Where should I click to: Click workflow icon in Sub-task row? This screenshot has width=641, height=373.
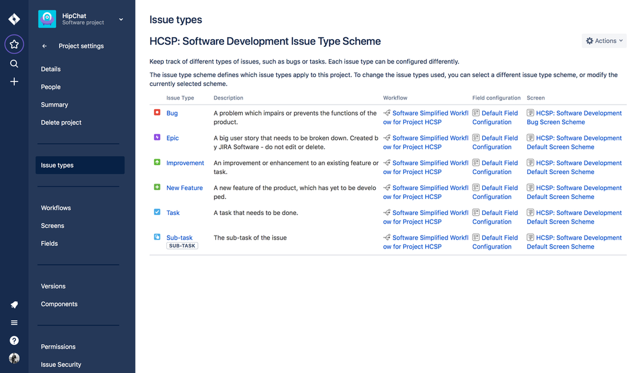click(x=387, y=238)
